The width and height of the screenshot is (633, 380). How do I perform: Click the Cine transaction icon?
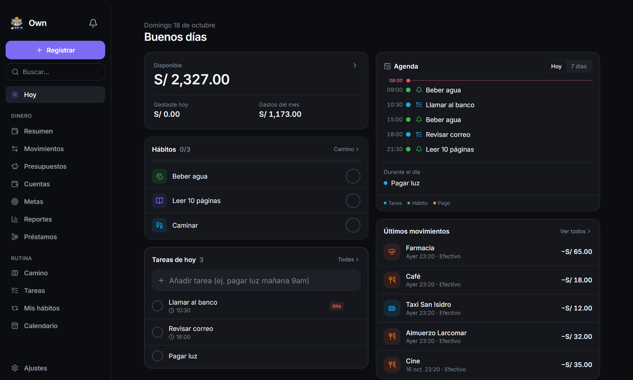(392, 365)
